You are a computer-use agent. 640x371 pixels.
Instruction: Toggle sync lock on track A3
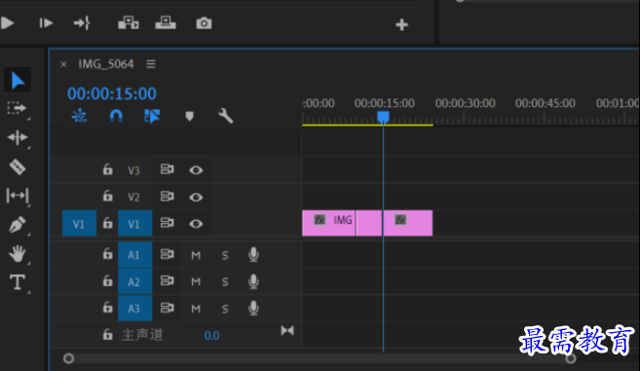coord(167,308)
